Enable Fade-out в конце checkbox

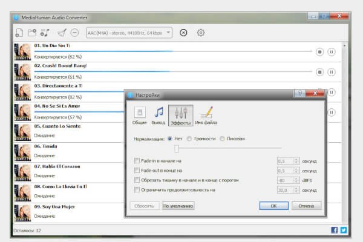tap(137, 170)
